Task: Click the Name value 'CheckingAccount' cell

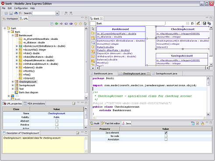Action: coord(56,113)
